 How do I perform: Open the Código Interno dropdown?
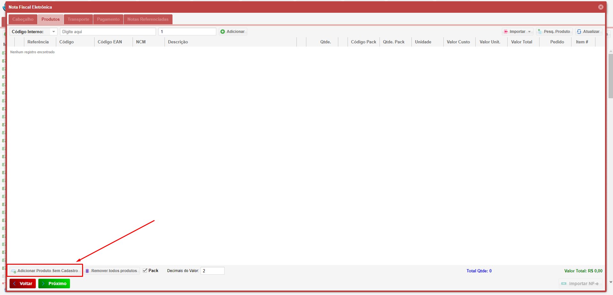[54, 32]
